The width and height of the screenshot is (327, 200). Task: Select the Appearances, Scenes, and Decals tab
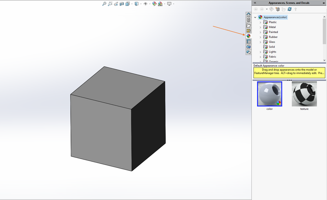pos(249,36)
